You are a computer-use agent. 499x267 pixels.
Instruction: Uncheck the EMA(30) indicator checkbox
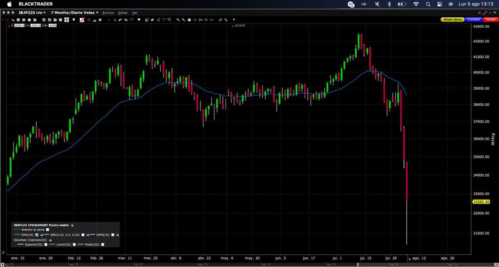click(x=37, y=235)
